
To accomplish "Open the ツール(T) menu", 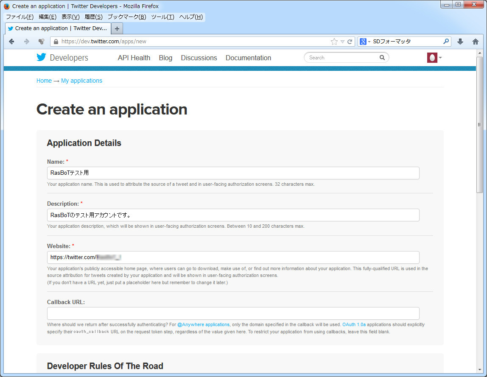I will click(163, 17).
